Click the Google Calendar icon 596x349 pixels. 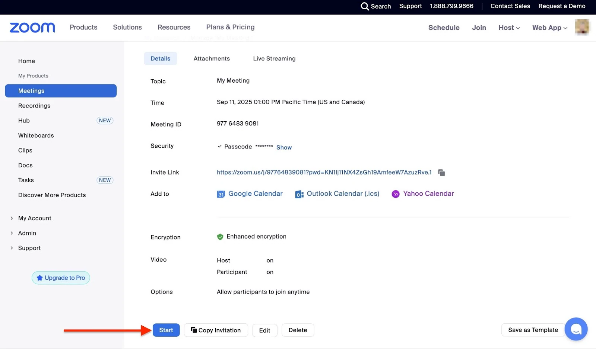[x=221, y=194]
